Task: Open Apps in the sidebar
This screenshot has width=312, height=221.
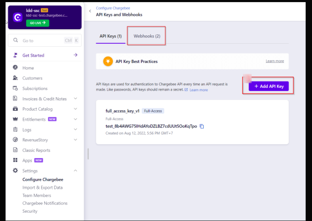Action: point(27,161)
